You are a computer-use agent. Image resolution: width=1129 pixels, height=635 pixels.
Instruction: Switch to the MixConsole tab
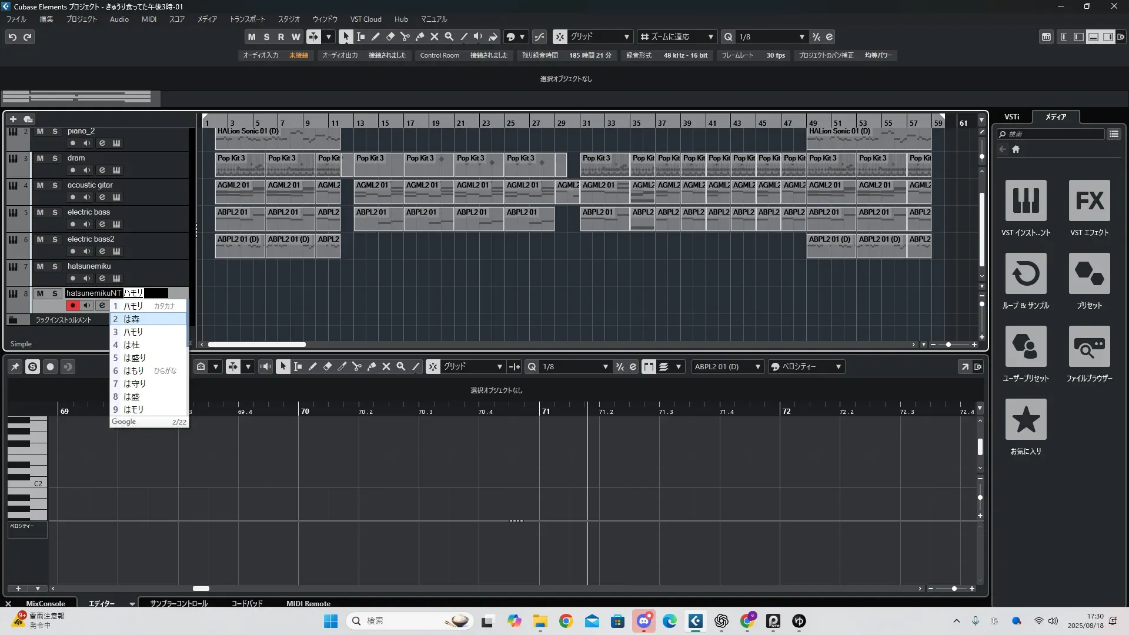coord(45,603)
